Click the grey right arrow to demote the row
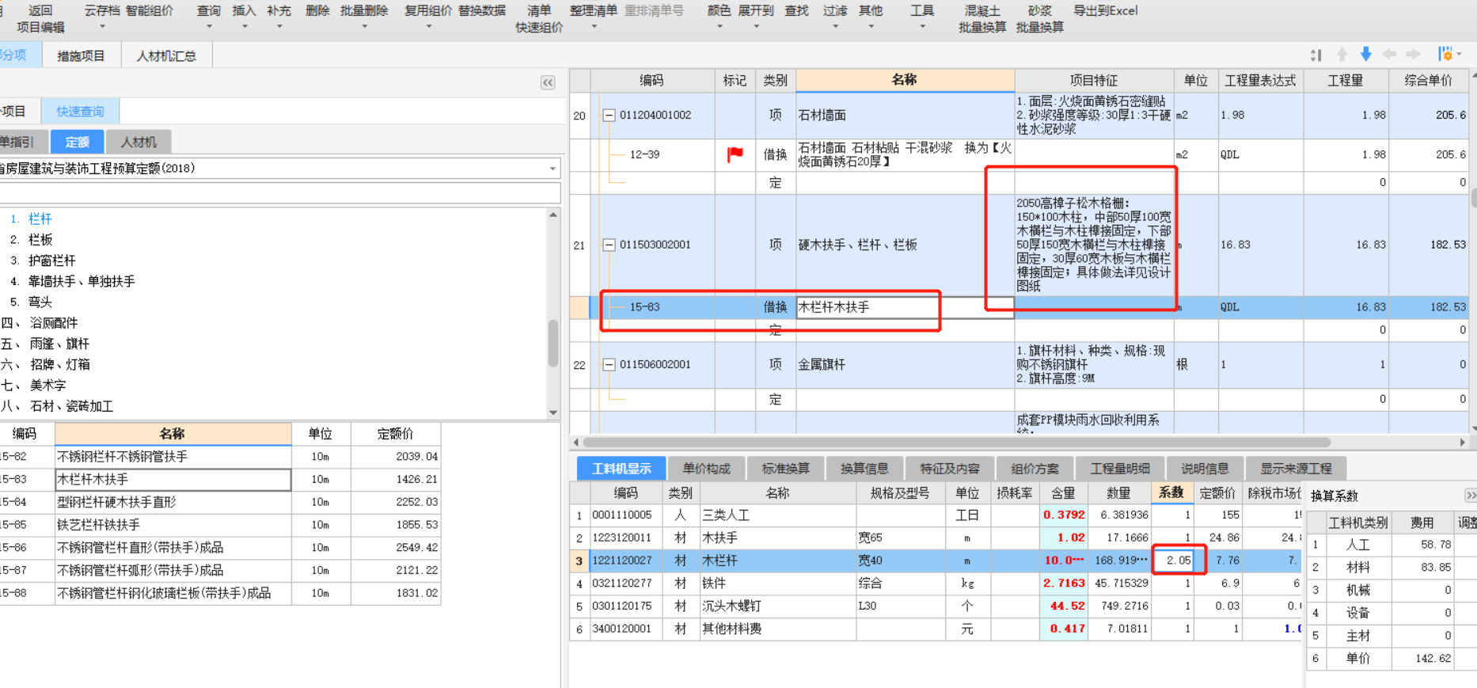Screen dimensions: 1477x688 [x=1413, y=54]
